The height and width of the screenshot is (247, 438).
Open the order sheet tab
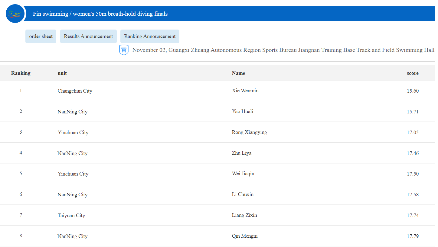coord(41,36)
